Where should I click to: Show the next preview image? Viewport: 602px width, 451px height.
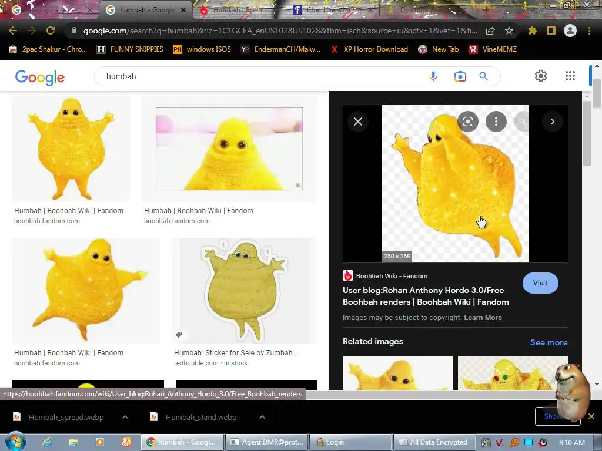pos(553,122)
